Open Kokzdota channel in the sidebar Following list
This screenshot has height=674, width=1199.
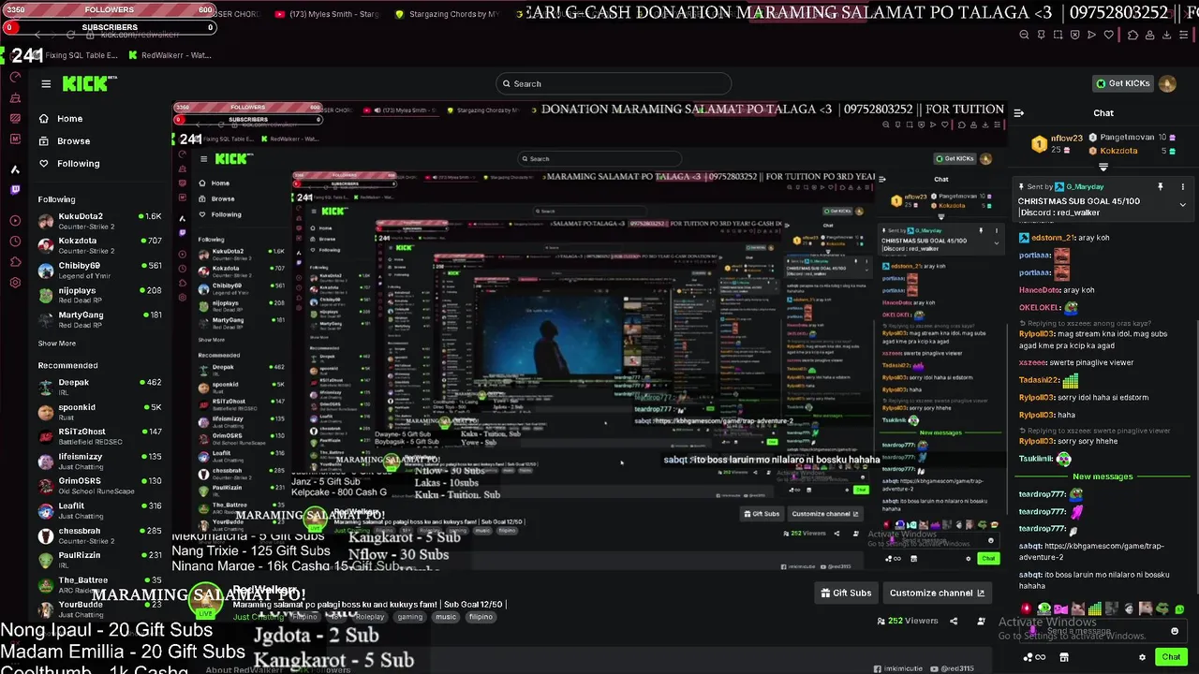tap(100, 245)
